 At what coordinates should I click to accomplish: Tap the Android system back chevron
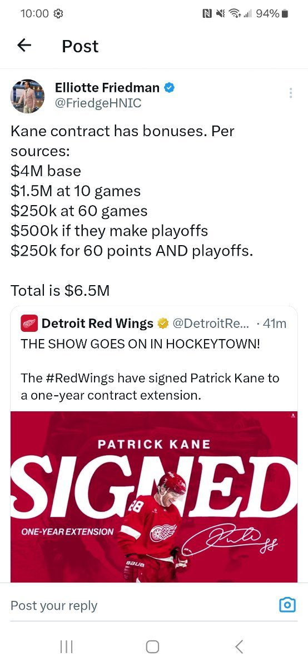(x=239, y=646)
